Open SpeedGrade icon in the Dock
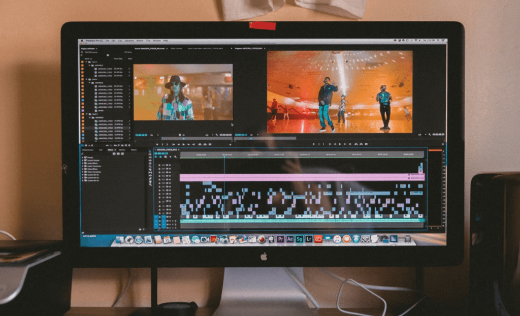The image size is (520, 316). 299,239
